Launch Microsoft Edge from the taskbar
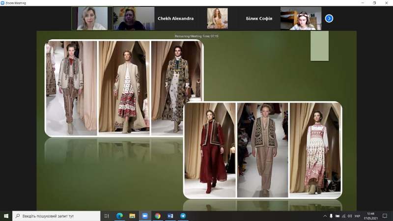This screenshot has height=221, width=393. [x=119, y=216]
